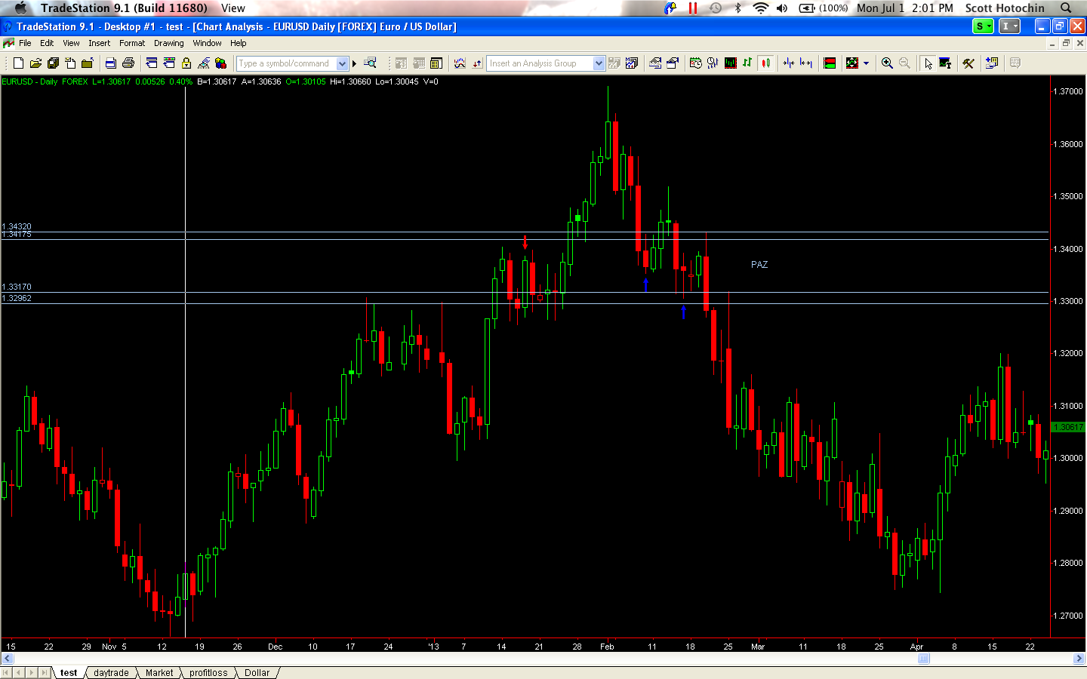Click the padlock icon in toolbar
This screenshot has height=679, width=1087.
186,63
